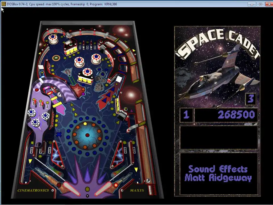Click the ball number 3 box

251,99
